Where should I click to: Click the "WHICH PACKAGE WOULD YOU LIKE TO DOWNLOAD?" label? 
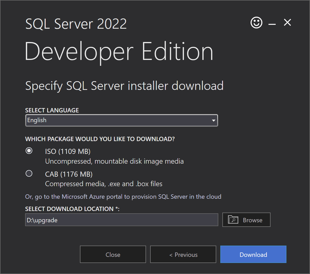(100, 139)
